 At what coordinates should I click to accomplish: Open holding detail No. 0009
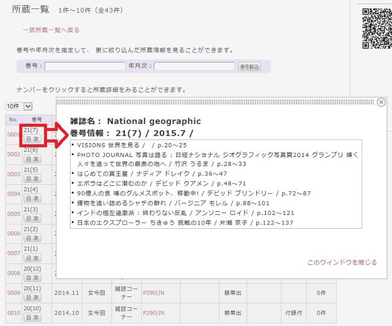tap(14, 293)
